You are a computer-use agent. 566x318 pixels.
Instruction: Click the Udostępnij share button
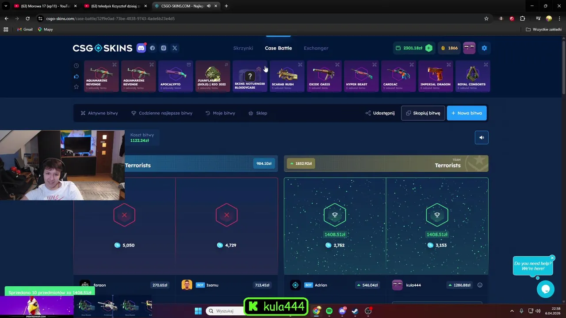380,113
